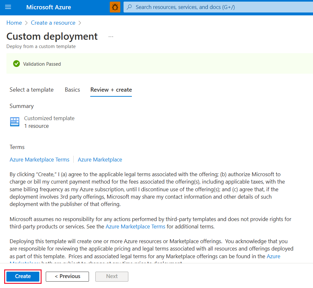Image resolution: width=313 pixels, height=288 pixels.
Task: Click the Customized template summary icon
Action: point(14,122)
